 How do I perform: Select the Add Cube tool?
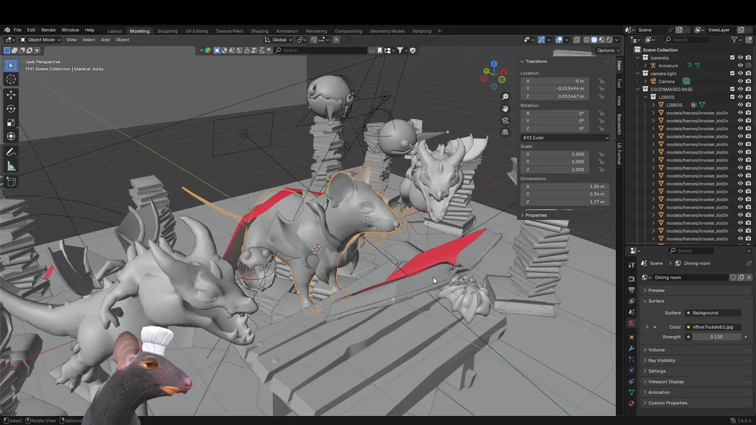(x=11, y=182)
